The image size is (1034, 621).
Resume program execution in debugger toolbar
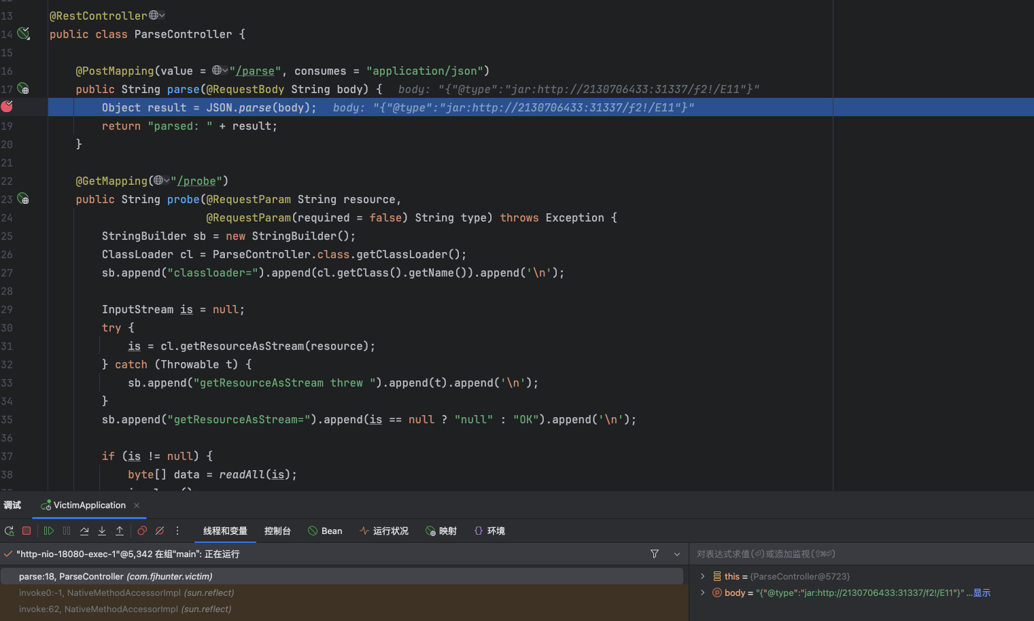click(49, 531)
